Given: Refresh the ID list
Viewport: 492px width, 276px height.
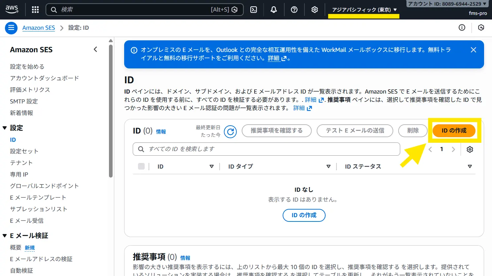Looking at the screenshot, I should pos(230,132).
